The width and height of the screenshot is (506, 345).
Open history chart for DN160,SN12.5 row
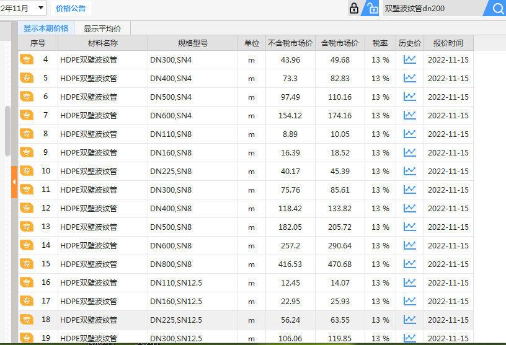409,302
